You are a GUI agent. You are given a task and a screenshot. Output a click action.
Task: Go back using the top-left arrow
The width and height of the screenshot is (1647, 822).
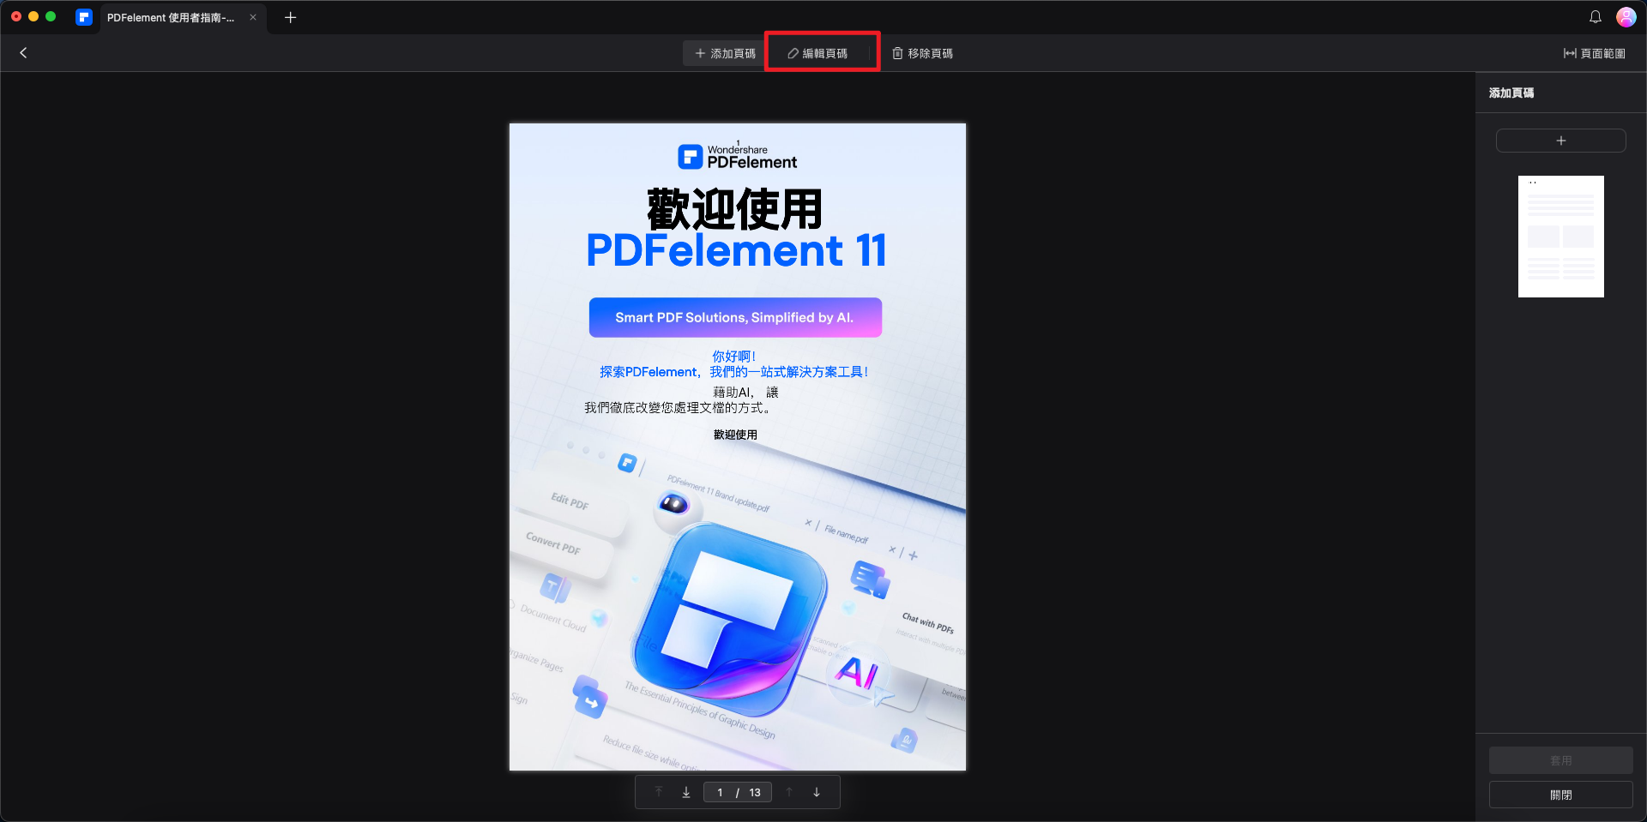(23, 53)
